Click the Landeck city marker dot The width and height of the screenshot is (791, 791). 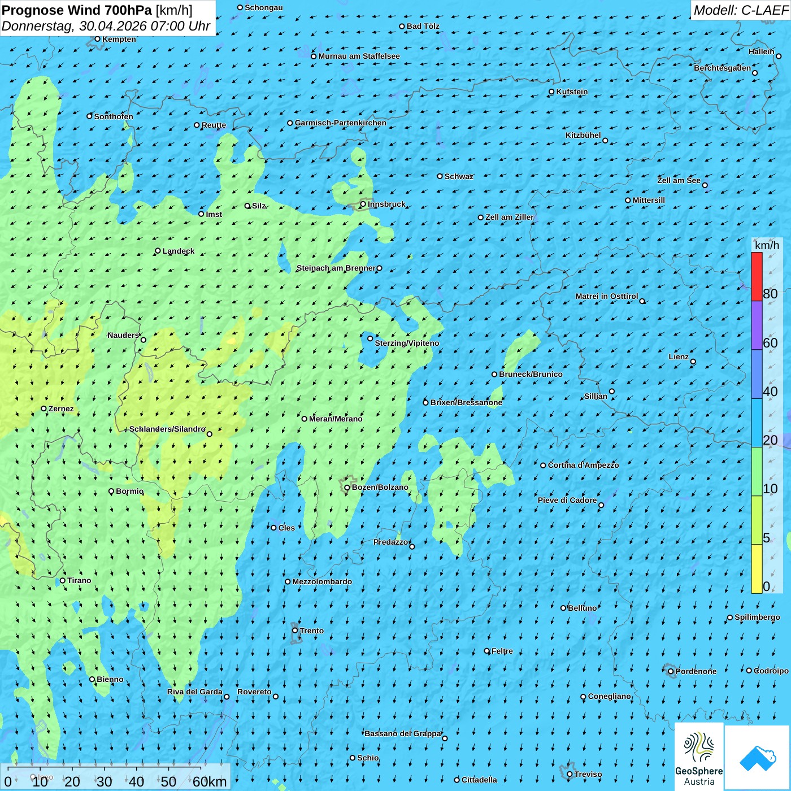pyautogui.click(x=158, y=251)
